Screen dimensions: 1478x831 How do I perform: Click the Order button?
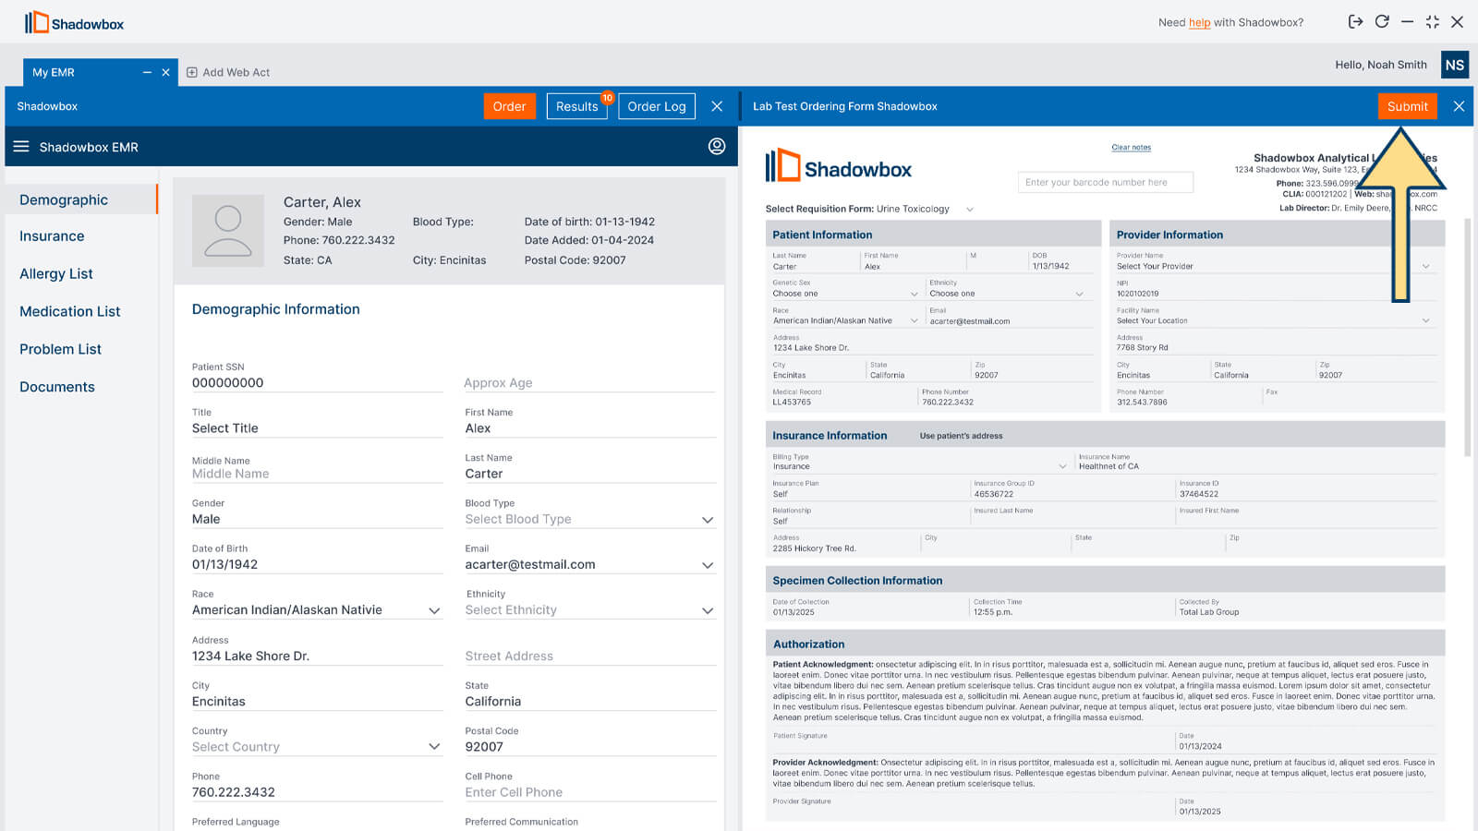click(509, 106)
